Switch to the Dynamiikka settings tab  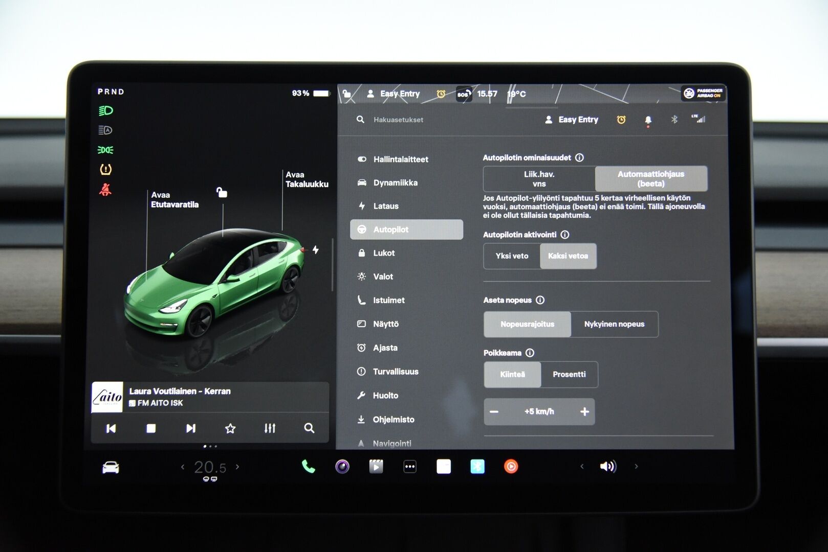[397, 182]
